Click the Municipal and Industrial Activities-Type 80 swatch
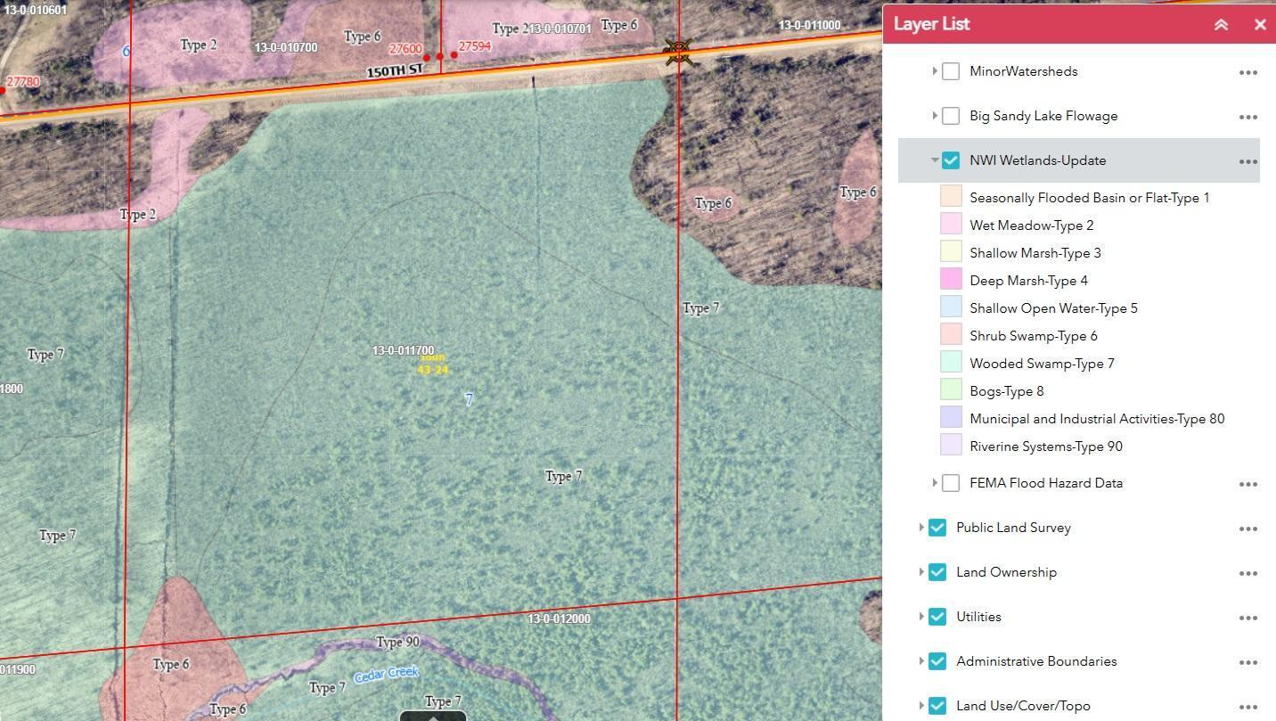 [x=951, y=417]
